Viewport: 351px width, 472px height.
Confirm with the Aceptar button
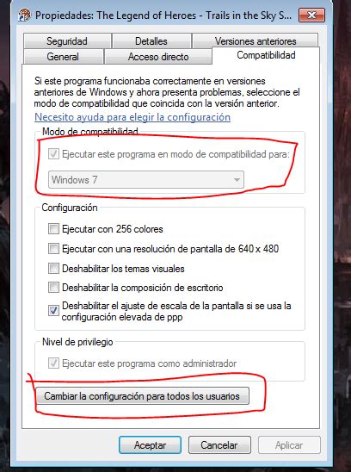[x=150, y=445]
